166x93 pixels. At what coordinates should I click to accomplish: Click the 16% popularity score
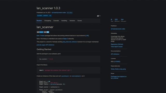coord(123,20)
